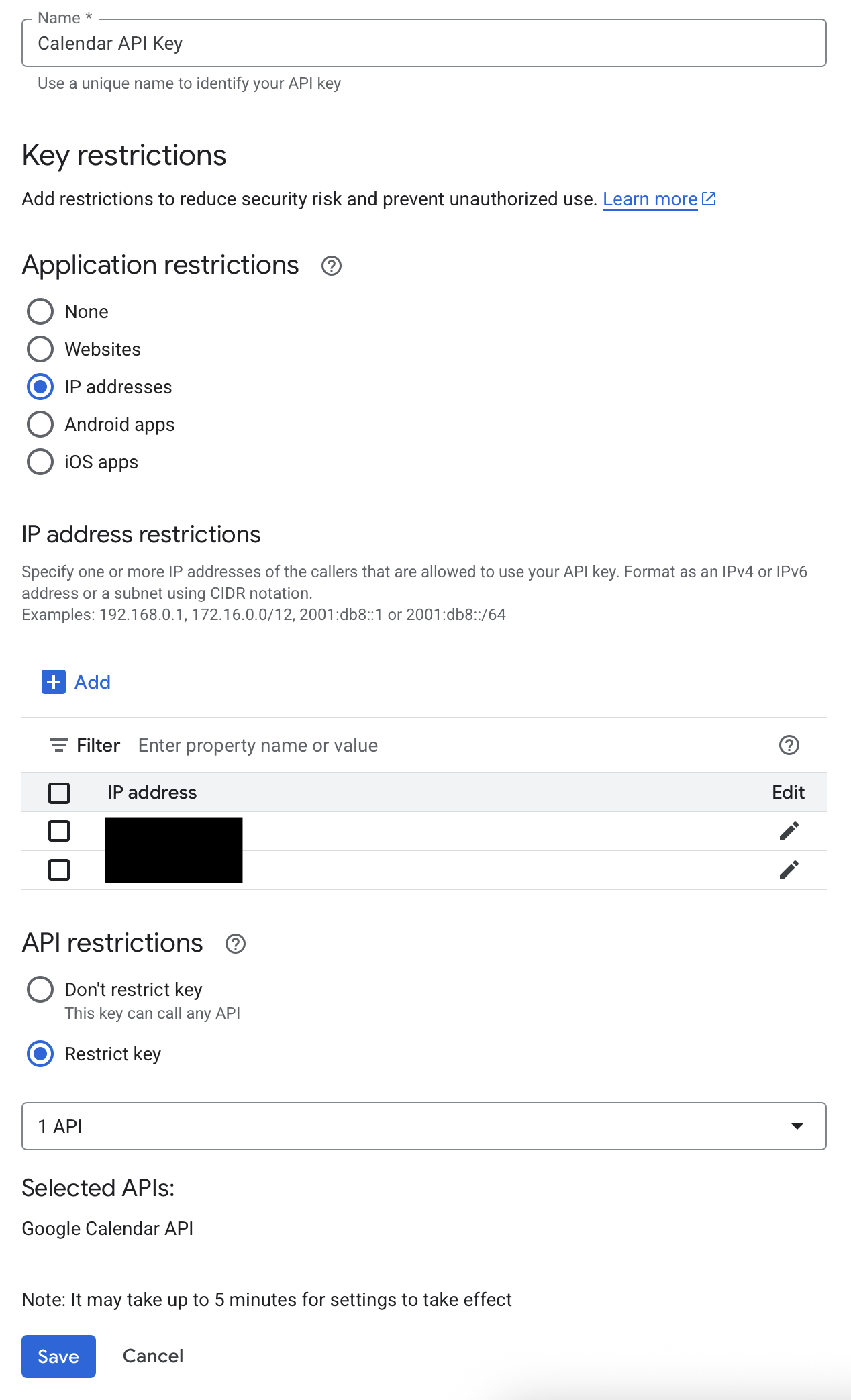Viewport: 851px width, 1400px height.
Task: Click the blue plus Add icon
Action: coord(54,682)
